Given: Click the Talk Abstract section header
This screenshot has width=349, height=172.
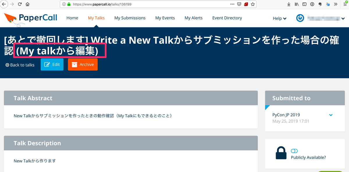Looking at the screenshot, I should pos(131,98).
